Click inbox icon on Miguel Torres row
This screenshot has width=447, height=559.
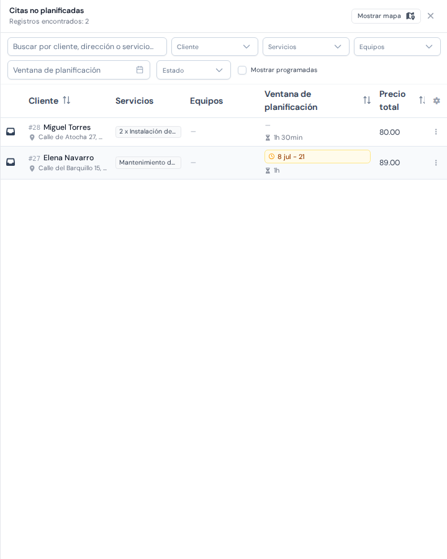point(11,132)
